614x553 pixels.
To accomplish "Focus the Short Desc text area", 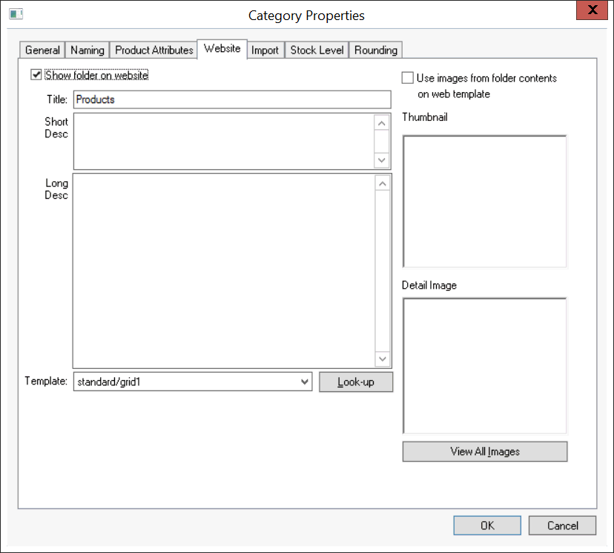I will (x=222, y=141).
